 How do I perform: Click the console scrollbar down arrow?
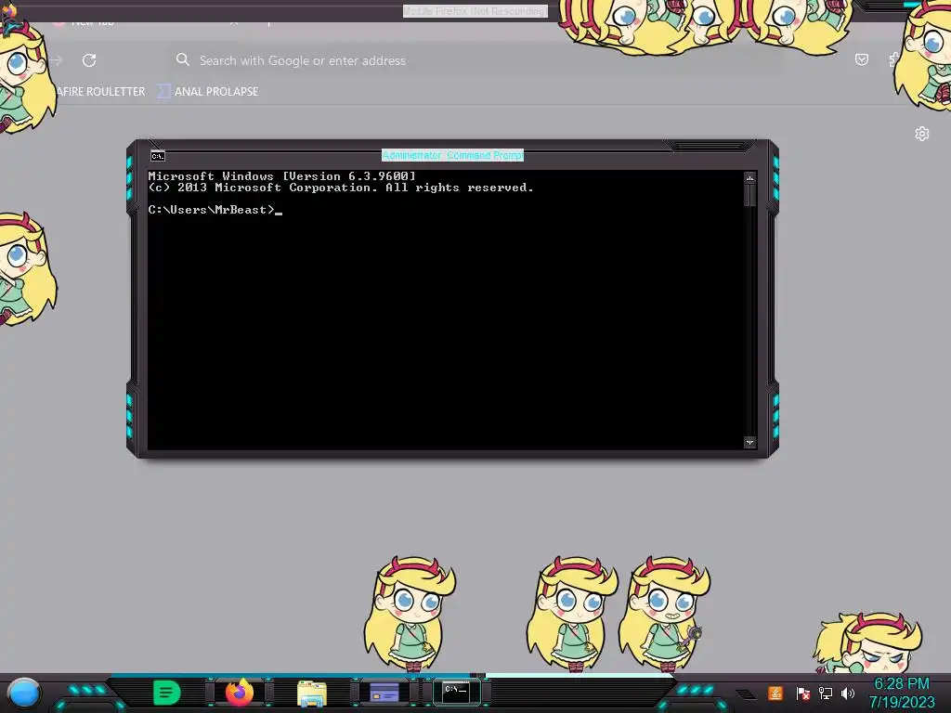click(749, 442)
